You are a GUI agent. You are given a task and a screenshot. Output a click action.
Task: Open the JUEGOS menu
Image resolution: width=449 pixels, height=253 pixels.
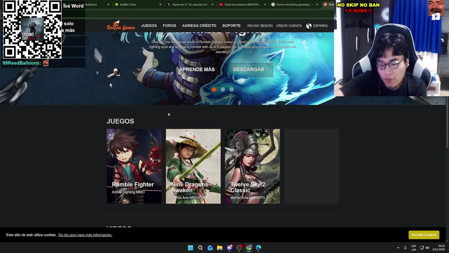(149, 26)
